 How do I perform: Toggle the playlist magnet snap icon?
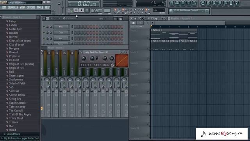point(135,19)
